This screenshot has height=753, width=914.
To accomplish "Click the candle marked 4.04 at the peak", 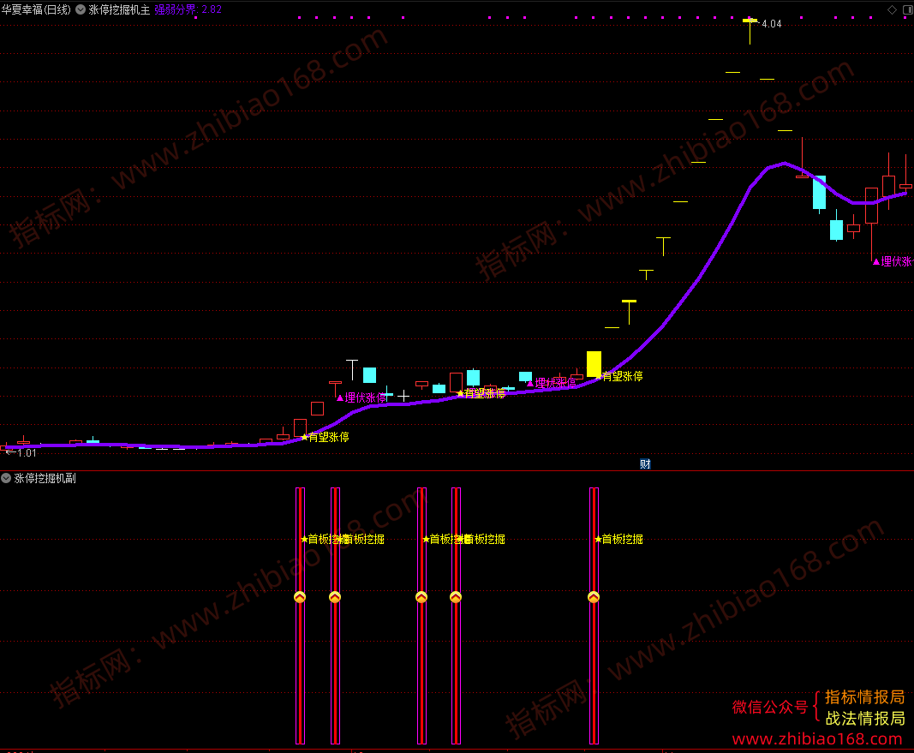I will point(750,31).
